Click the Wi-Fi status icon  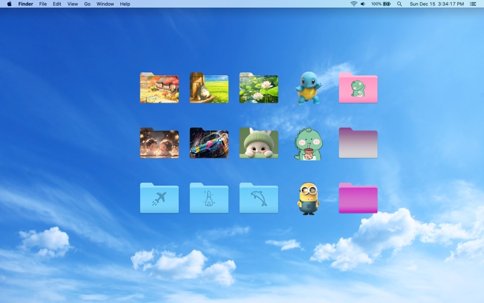click(x=353, y=4)
